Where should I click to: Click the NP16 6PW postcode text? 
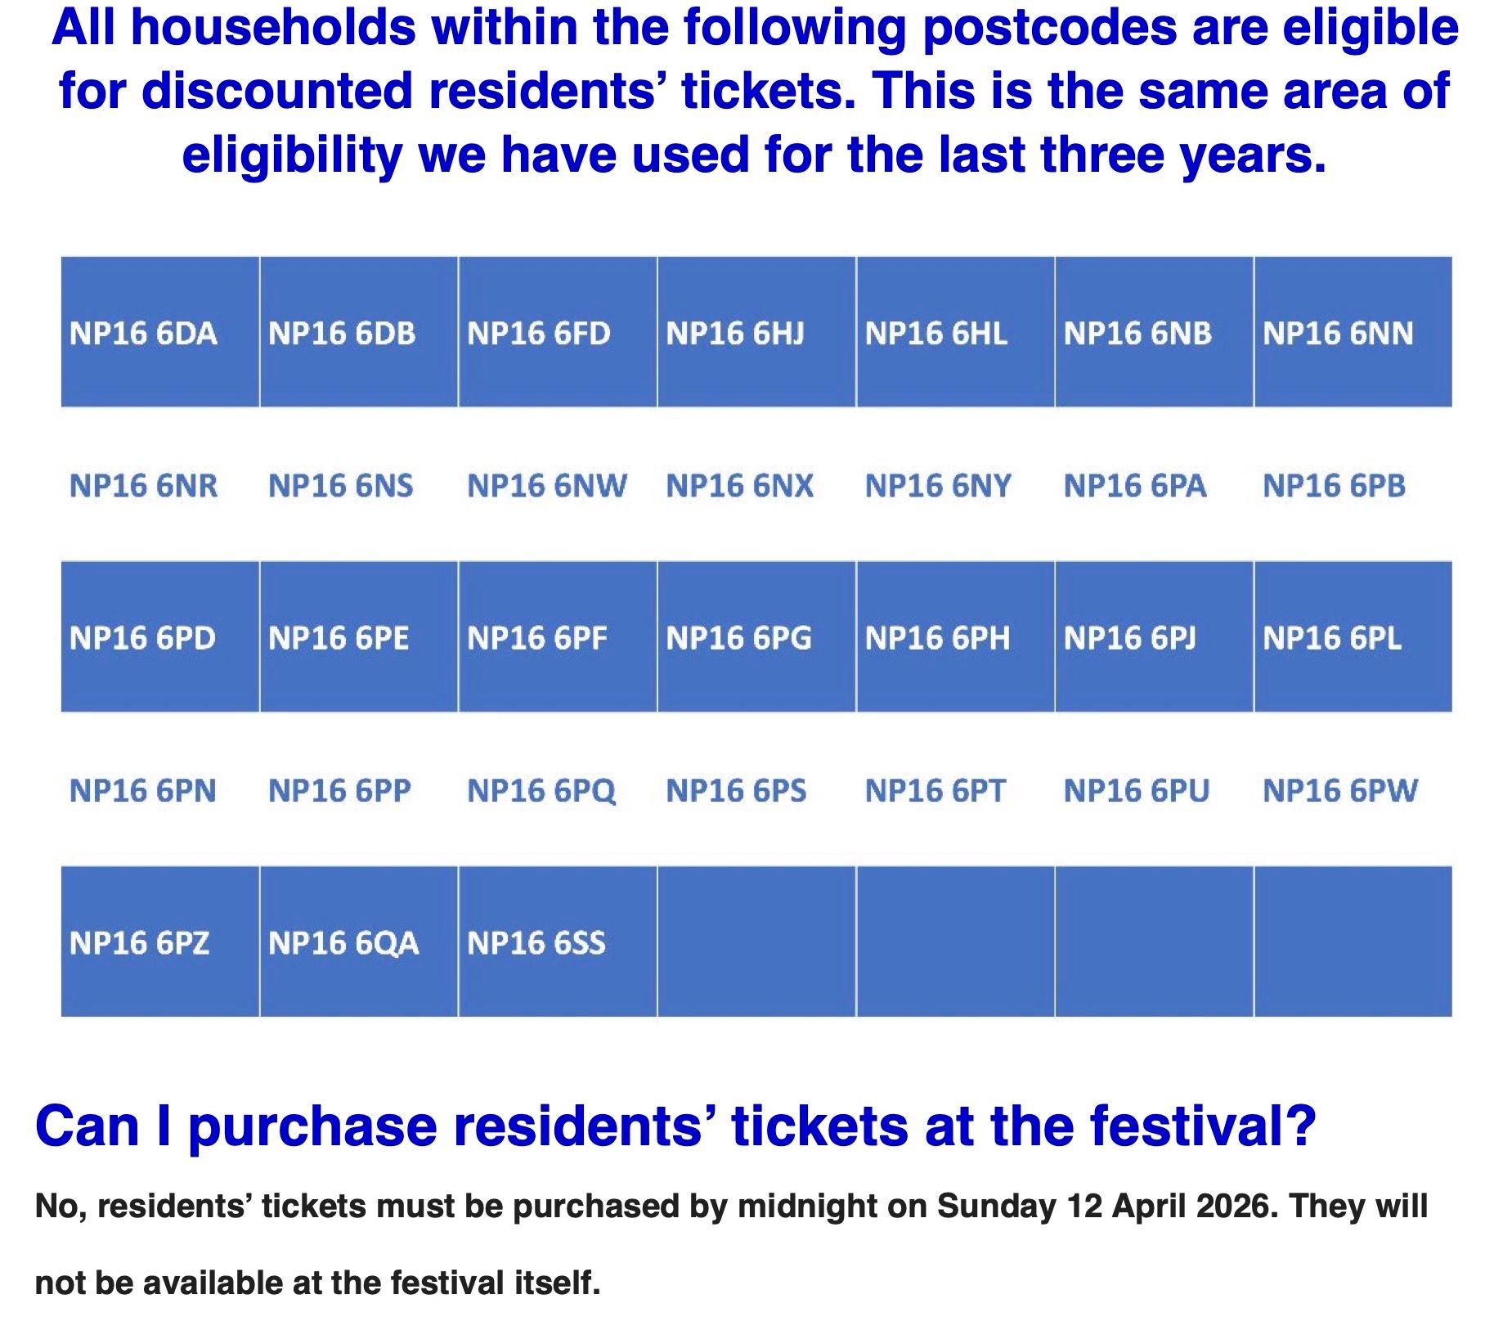point(1340,791)
